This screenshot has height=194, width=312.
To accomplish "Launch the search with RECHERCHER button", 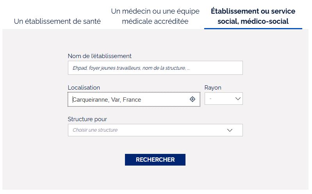I will 155,160.
